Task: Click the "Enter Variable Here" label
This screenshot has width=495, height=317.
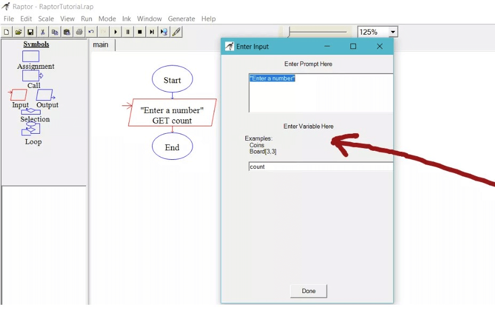Action: point(308,126)
